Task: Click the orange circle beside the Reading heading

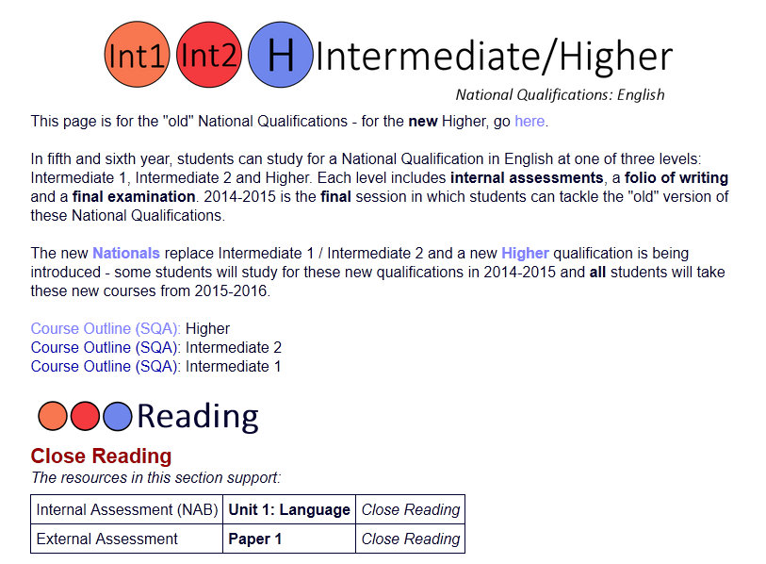Action: coord(52,416)
